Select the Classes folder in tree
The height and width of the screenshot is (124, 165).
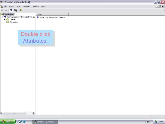tap(12, 19)
